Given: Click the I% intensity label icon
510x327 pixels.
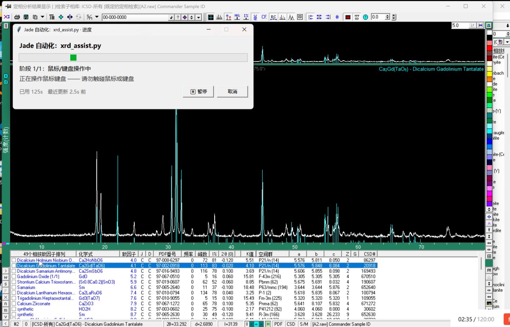Looking at the screenshot, I should point(246,17).
